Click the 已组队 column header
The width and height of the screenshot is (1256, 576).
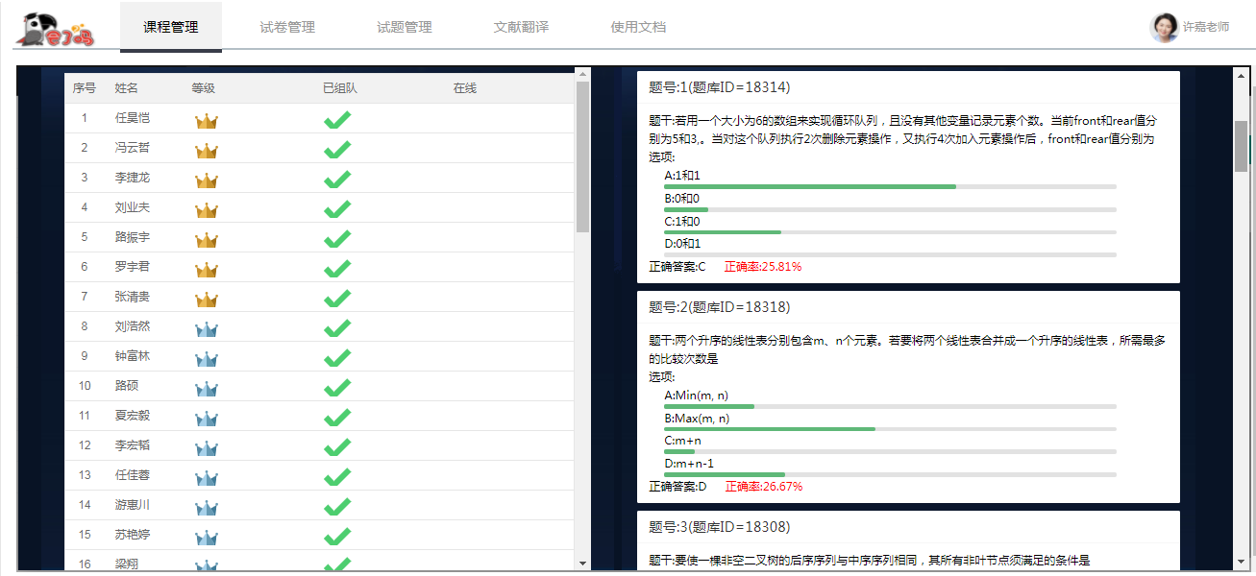[x=340, y=88]
